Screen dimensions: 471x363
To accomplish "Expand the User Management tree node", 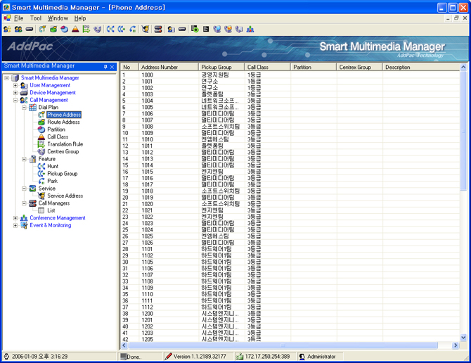I will tap(15, 85).
